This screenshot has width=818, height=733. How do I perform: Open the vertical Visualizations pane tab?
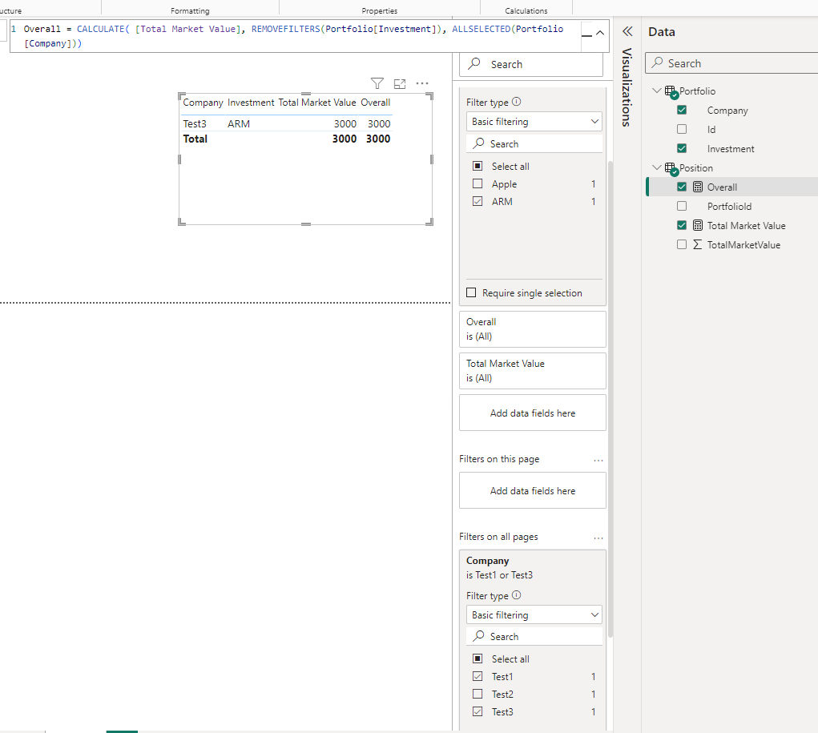[627, 87]
